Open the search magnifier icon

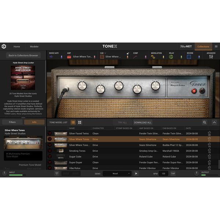click(205, 122)
